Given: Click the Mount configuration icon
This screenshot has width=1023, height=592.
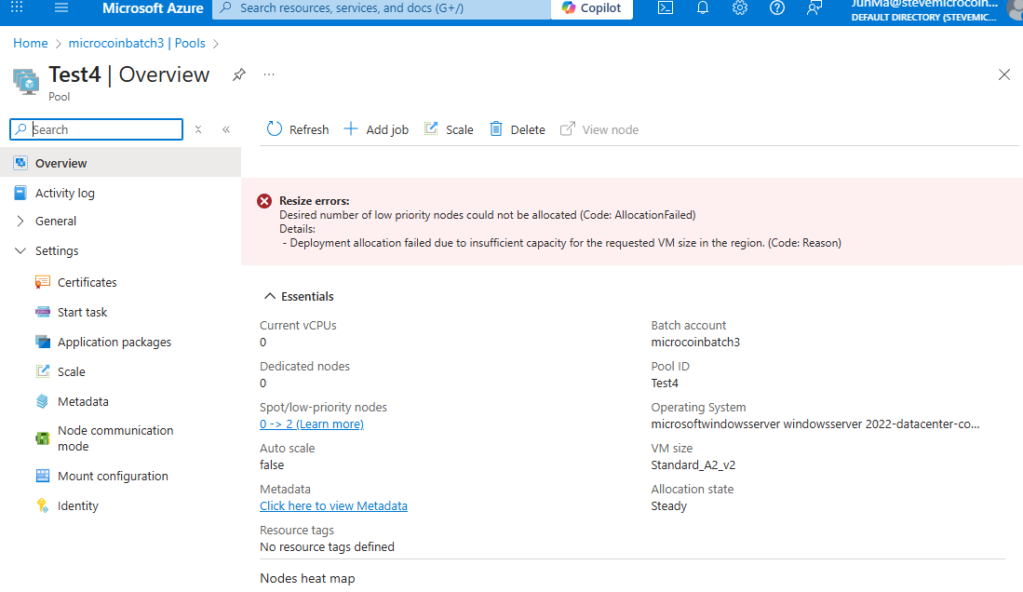Looking at the screenshot, I should click(x=43, y=476).
